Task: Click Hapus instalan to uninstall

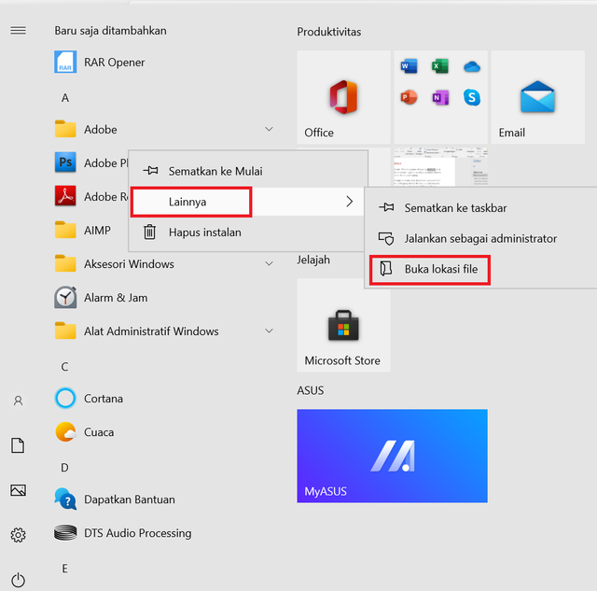Action: (x=203, y=232)
